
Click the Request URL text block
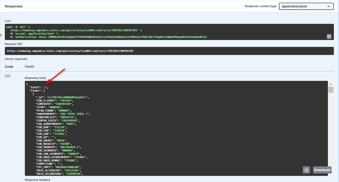pyautogui.click(x=70, y=51)
